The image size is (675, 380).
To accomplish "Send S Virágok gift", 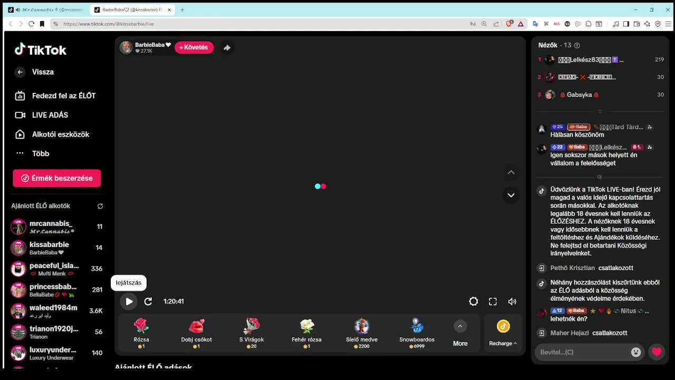I will (252, 332).
